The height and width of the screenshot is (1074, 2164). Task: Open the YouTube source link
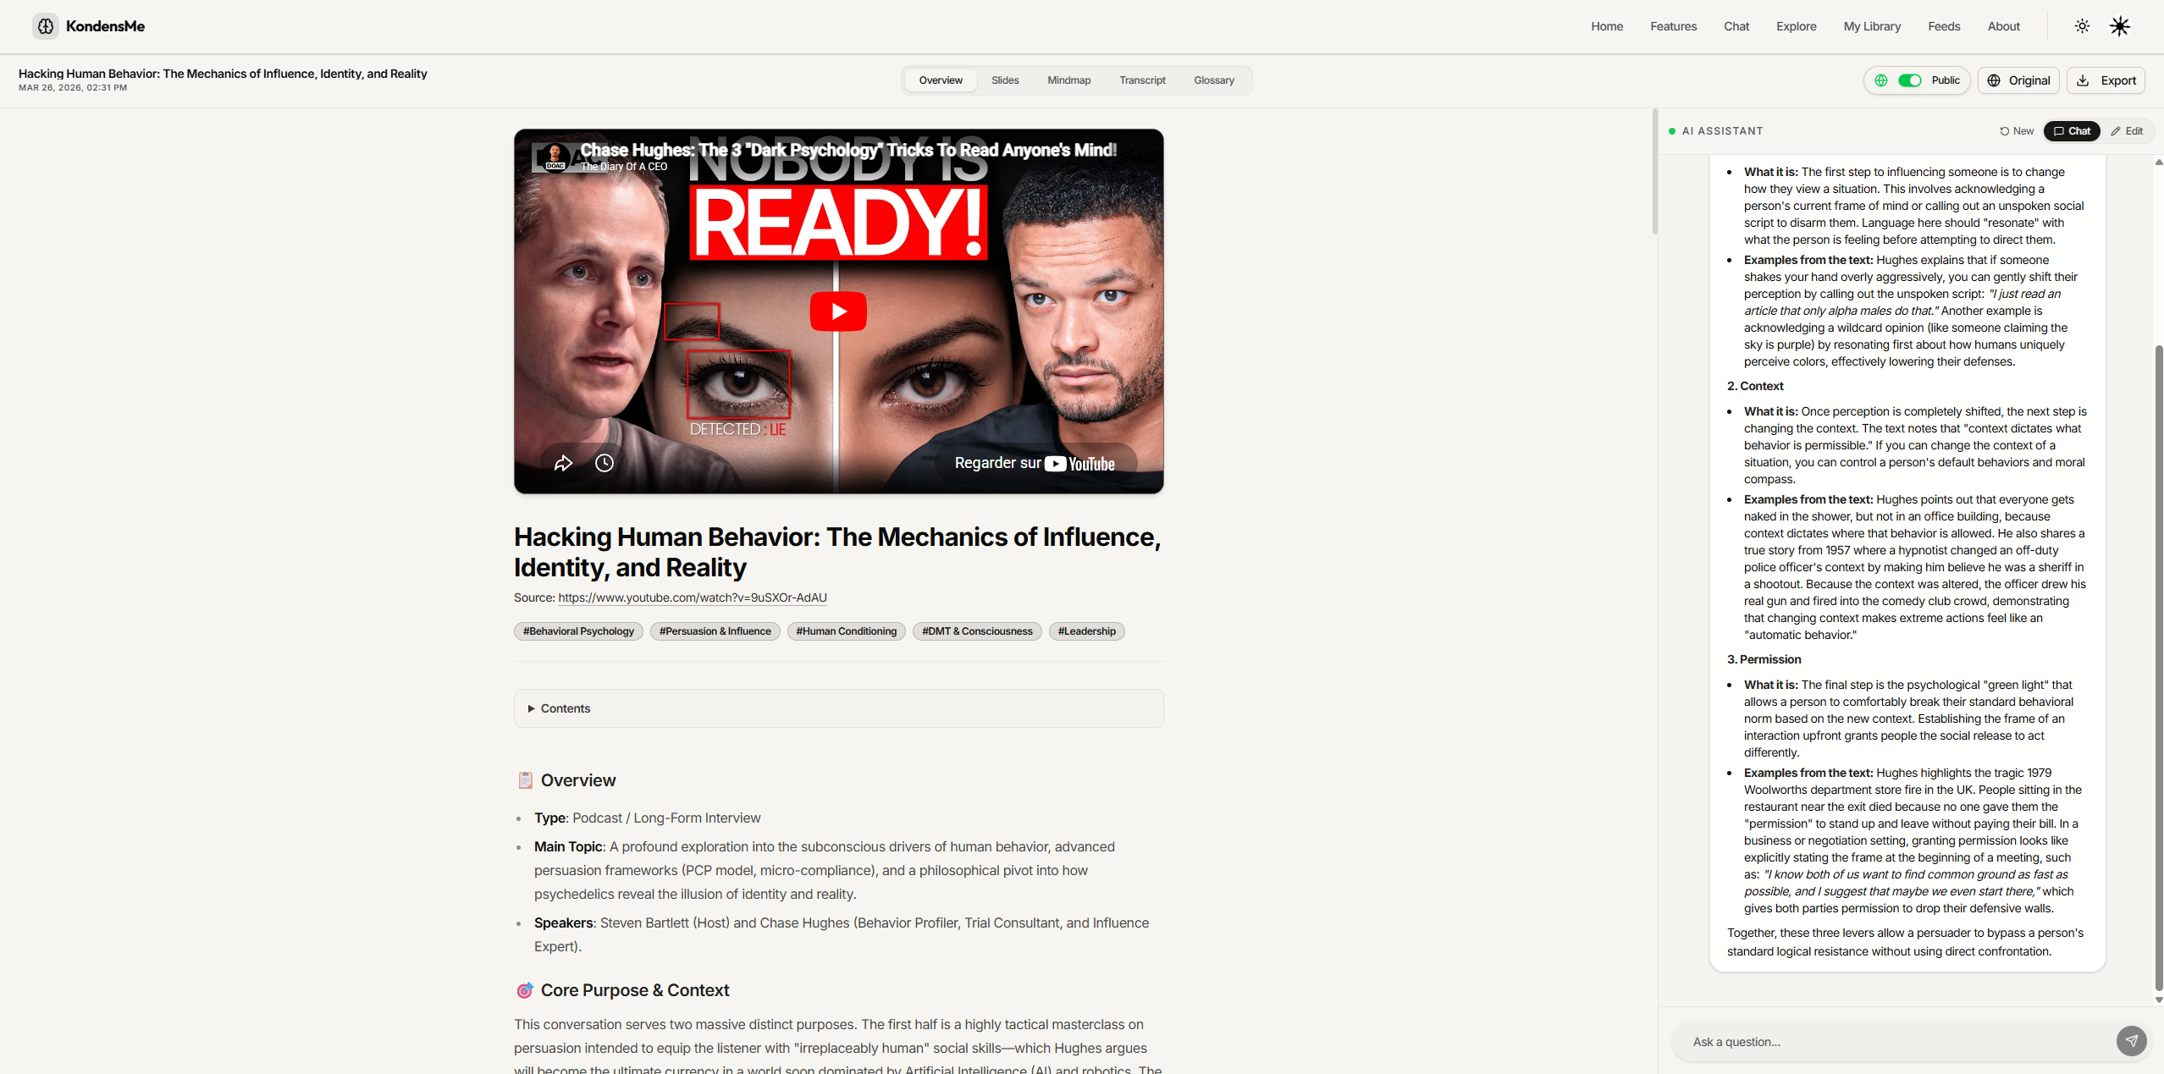coord(692,598)
